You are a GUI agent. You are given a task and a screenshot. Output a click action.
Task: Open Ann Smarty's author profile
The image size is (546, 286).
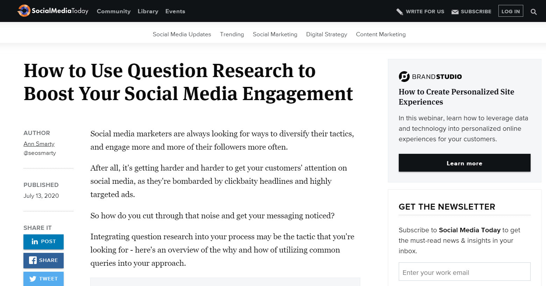[38, 144]
